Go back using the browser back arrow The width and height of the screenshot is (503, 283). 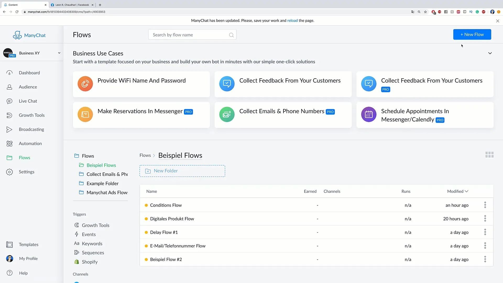(4, 12)
